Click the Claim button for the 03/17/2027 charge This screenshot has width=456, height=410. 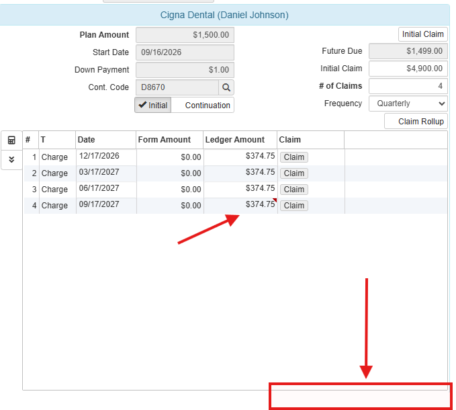point(294,173)
